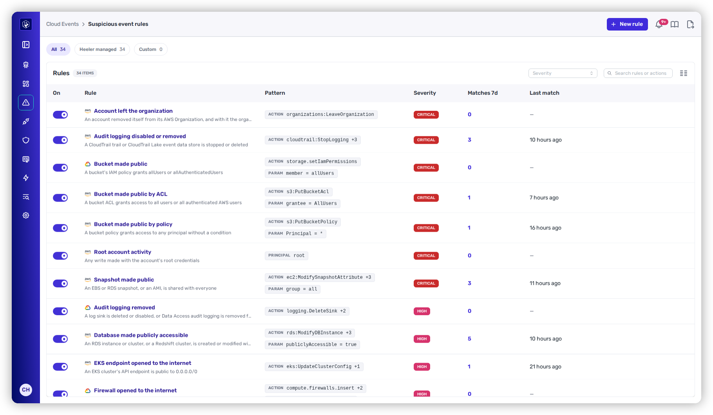Open notifications bell icon
The height and width of the screenshot is (415, 713).
(x=659, y=25)
